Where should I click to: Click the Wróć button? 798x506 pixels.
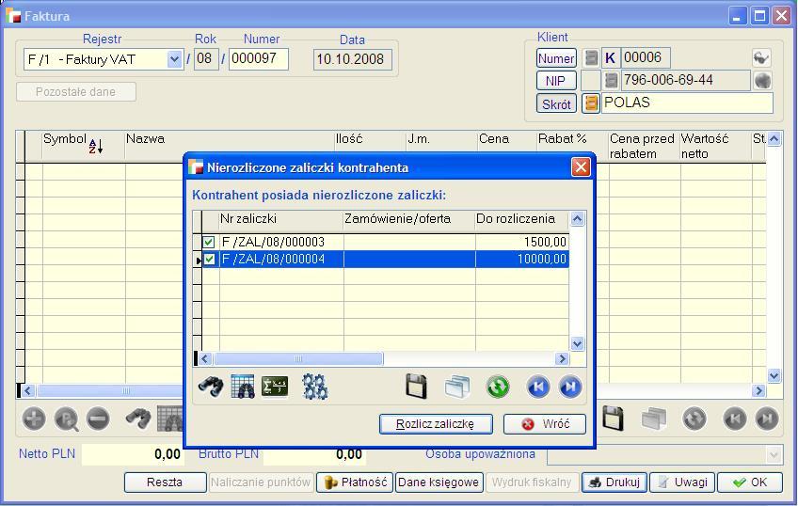[545, 424]
